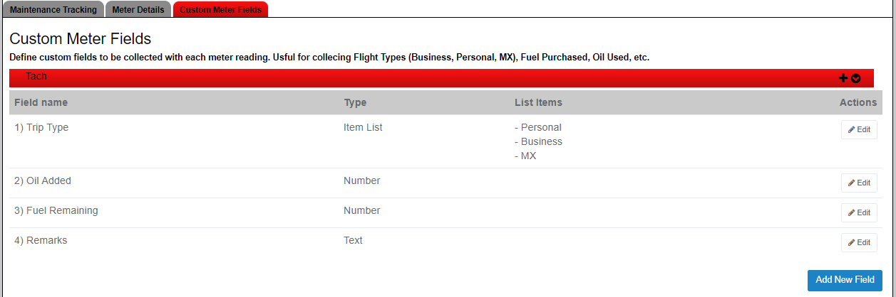Edit the Oil Added field

[x=859, y=183]
